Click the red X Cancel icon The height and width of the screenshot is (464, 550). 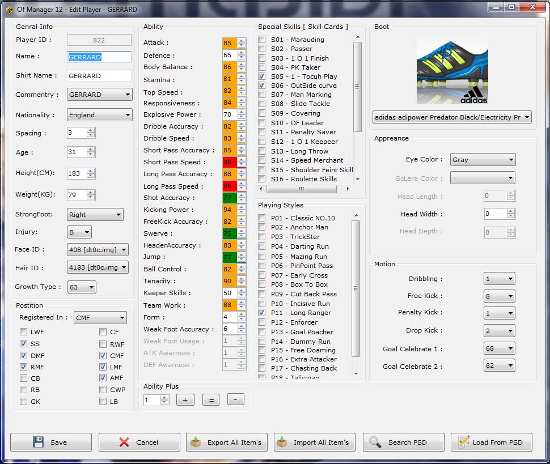[124, 442]
